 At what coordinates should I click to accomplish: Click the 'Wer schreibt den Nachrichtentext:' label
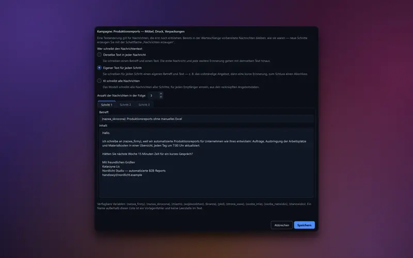[120, 49]
